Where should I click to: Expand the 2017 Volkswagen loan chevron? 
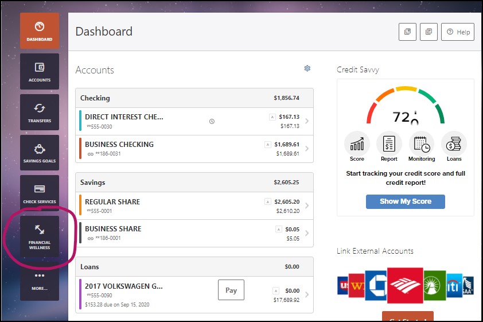[x=307, y=294]
